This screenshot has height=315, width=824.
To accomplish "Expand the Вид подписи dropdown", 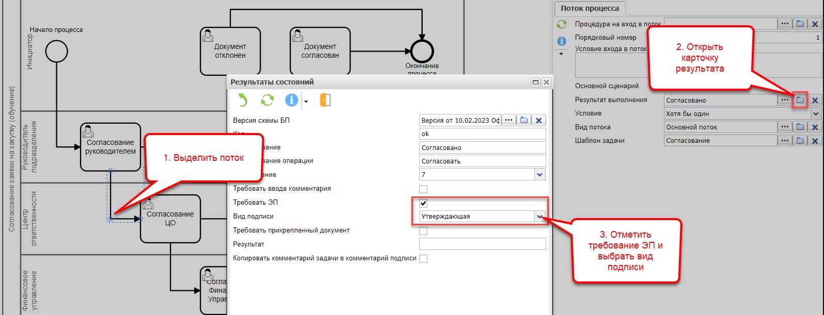I will tap(540, 217).
